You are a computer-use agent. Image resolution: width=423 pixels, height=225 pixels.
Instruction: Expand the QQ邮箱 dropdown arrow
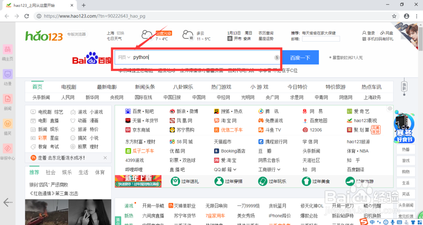coord(234,170)
